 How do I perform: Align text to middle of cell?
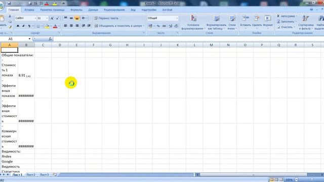[x=71, y=18]
